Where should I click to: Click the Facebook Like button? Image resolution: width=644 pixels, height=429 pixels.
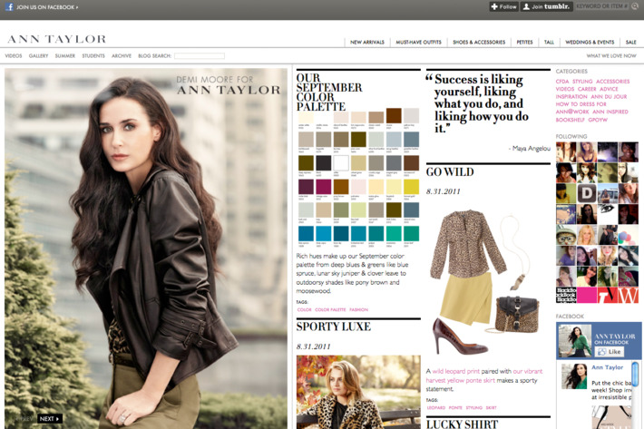610,352
